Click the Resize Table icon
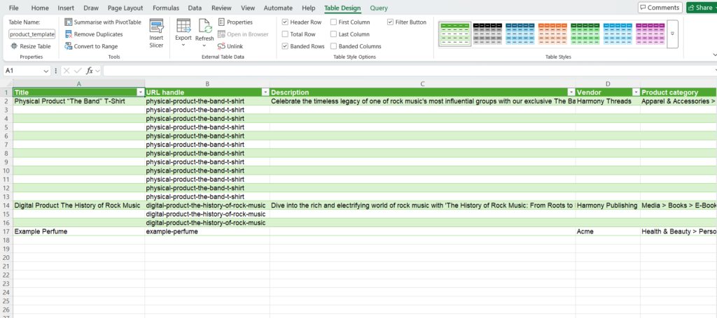Image resolution: width=717 pixels, height=318 pixels. tap(14, 46)
